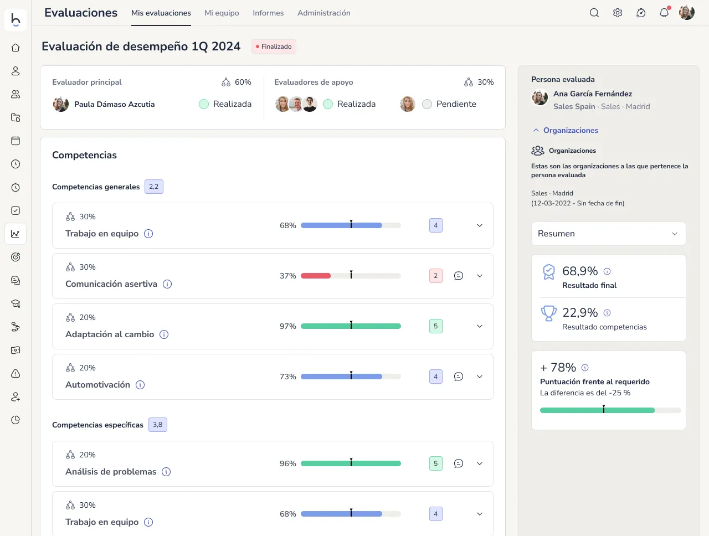Switch to Informes tab
Screen dimensions: 709x536
[268, 13]
